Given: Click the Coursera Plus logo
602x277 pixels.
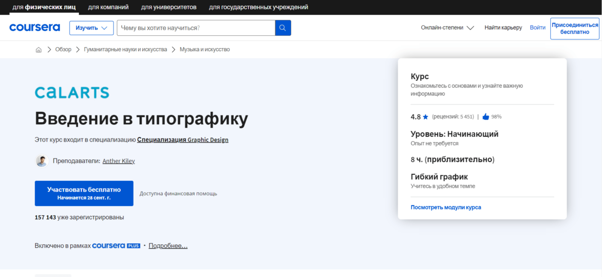Looking at the screenshot, I should (x=116, y=246).
